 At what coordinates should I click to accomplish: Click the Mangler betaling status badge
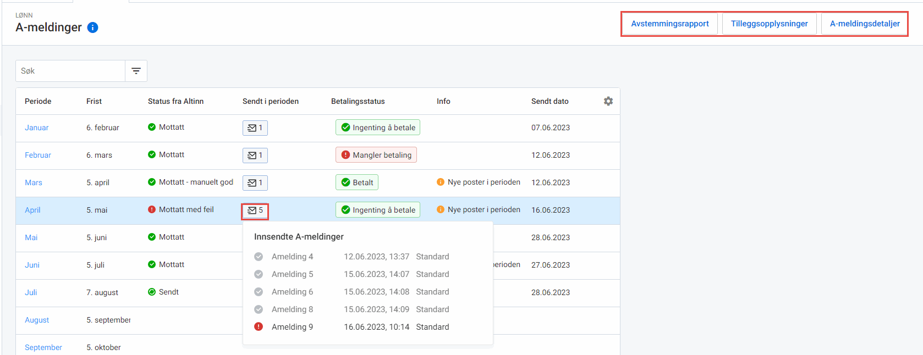(376, 155)
